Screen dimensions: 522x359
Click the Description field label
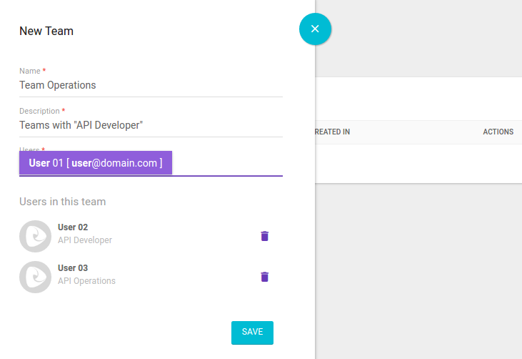coord(39,111)
